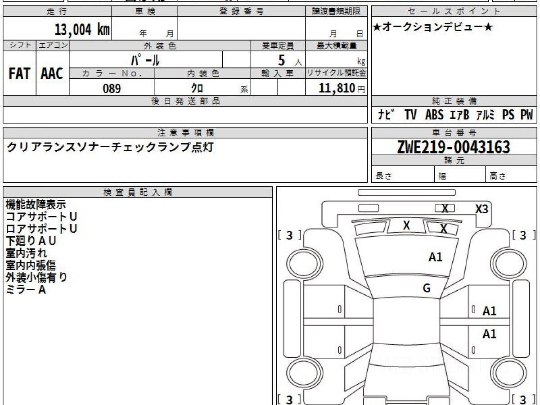Click the A1 mark beside the front door
This screenshot has width=540, height=405.
(489, 311)
